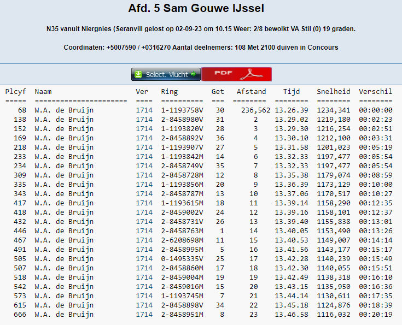Click the Adobe PDF logo icon

[251, 74]
